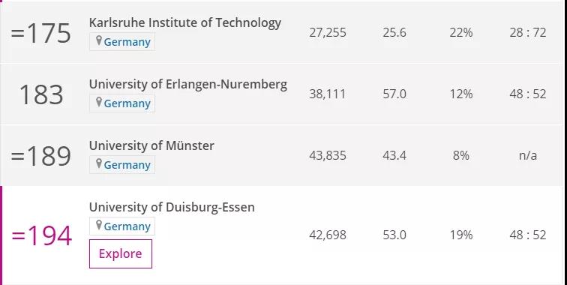Viewport: 567px width, 285px height.
Task: Click the Germany tag under Duisburg-Essen
Action: tap(122, 226)
